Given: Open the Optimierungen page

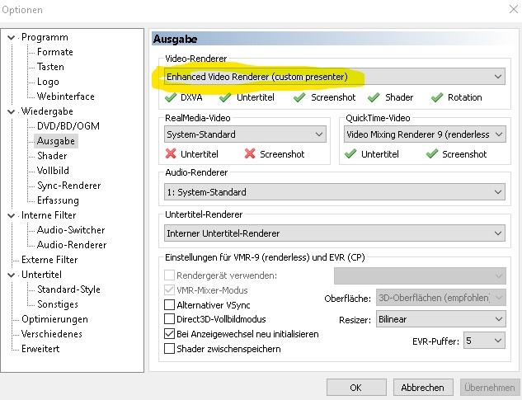Looking at the screenshot, I should [54, 319].
